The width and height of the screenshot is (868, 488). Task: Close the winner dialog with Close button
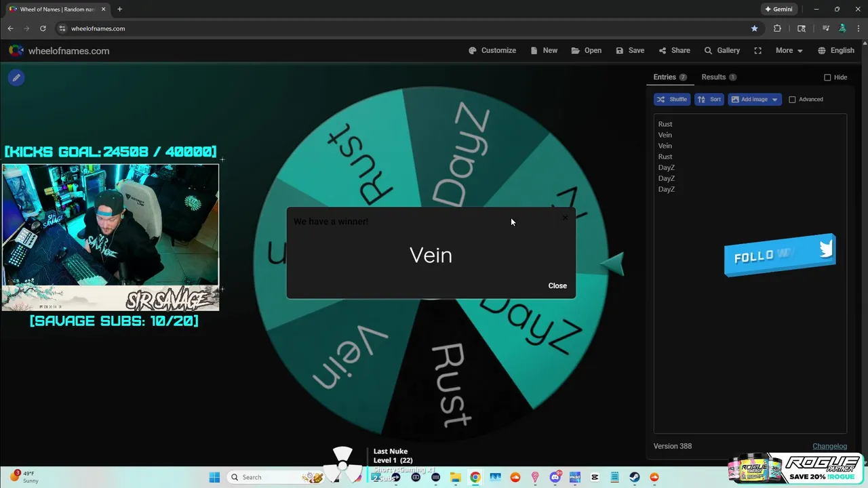pos(557,285)
